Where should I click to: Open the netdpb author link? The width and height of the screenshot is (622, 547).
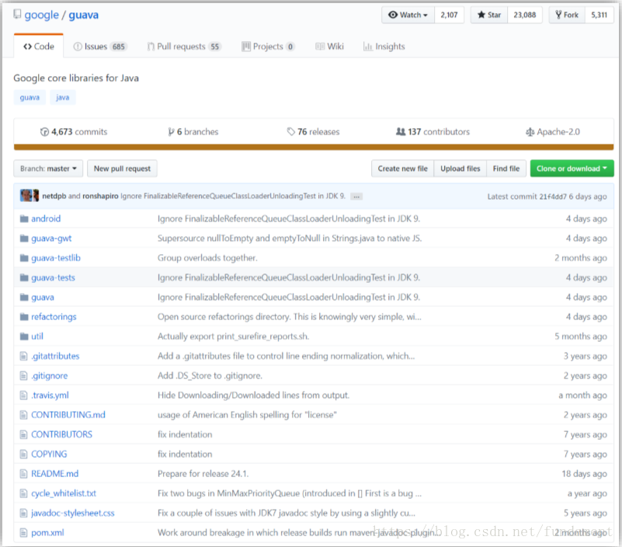point(54,196)
